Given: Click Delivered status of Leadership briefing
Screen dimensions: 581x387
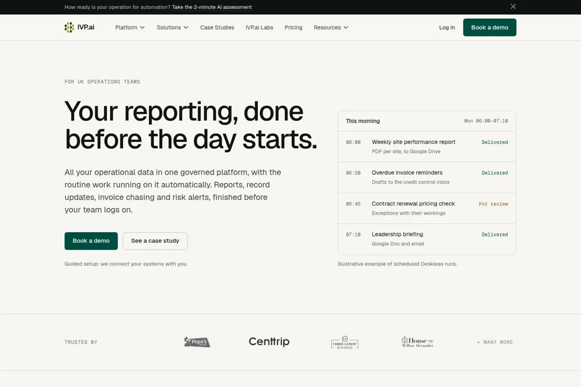Looking at the screenshot, I should 494,235.
